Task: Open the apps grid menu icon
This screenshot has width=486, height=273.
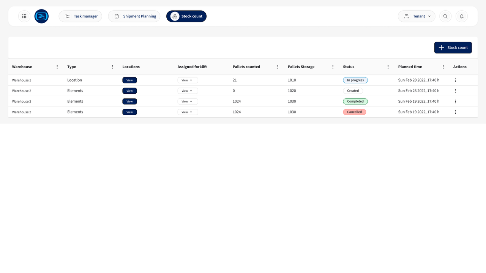Action: 24,16
